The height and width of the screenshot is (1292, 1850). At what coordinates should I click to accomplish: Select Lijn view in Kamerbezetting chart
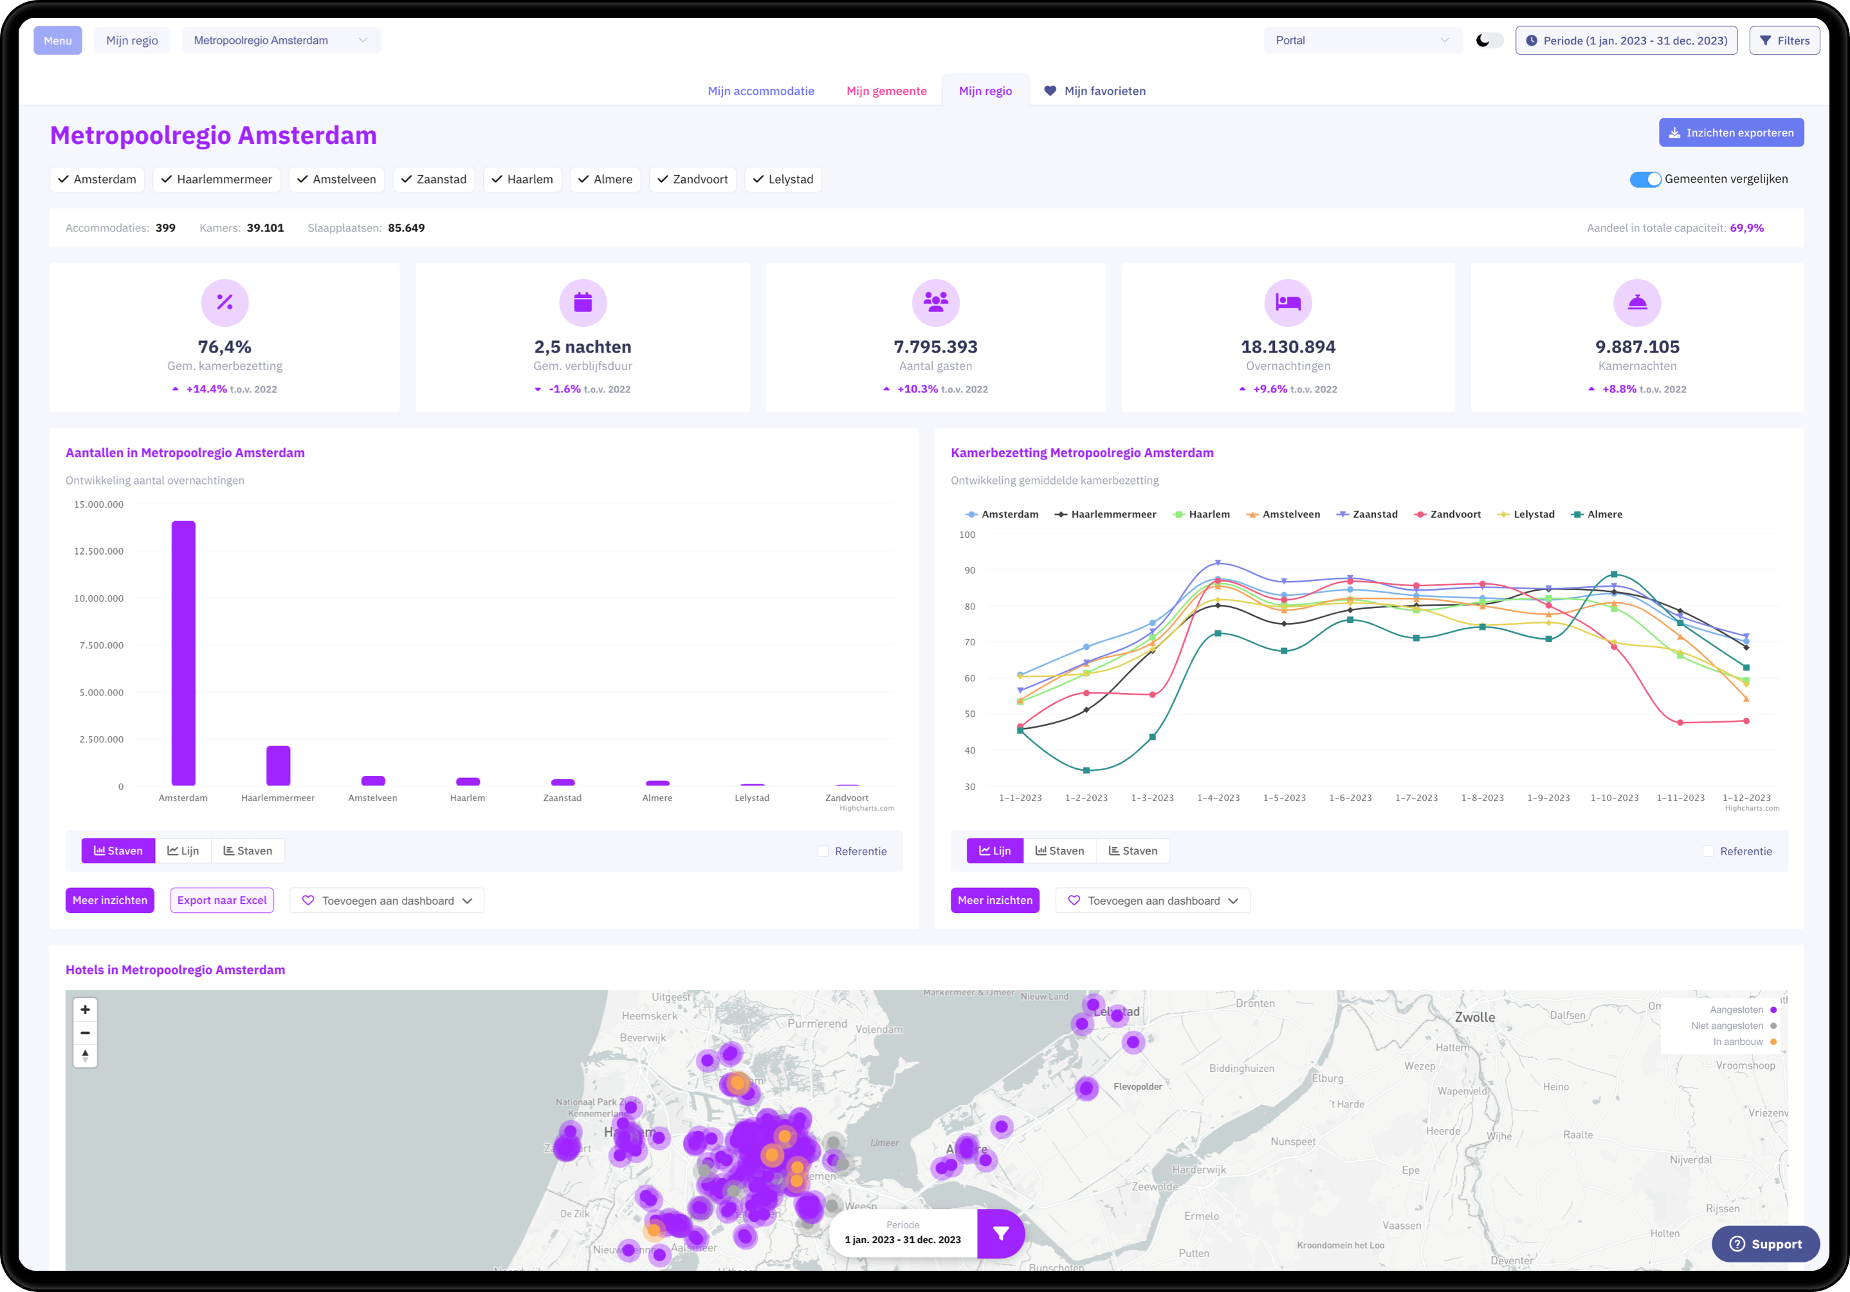pyautogui.click(x=995, y=851)
